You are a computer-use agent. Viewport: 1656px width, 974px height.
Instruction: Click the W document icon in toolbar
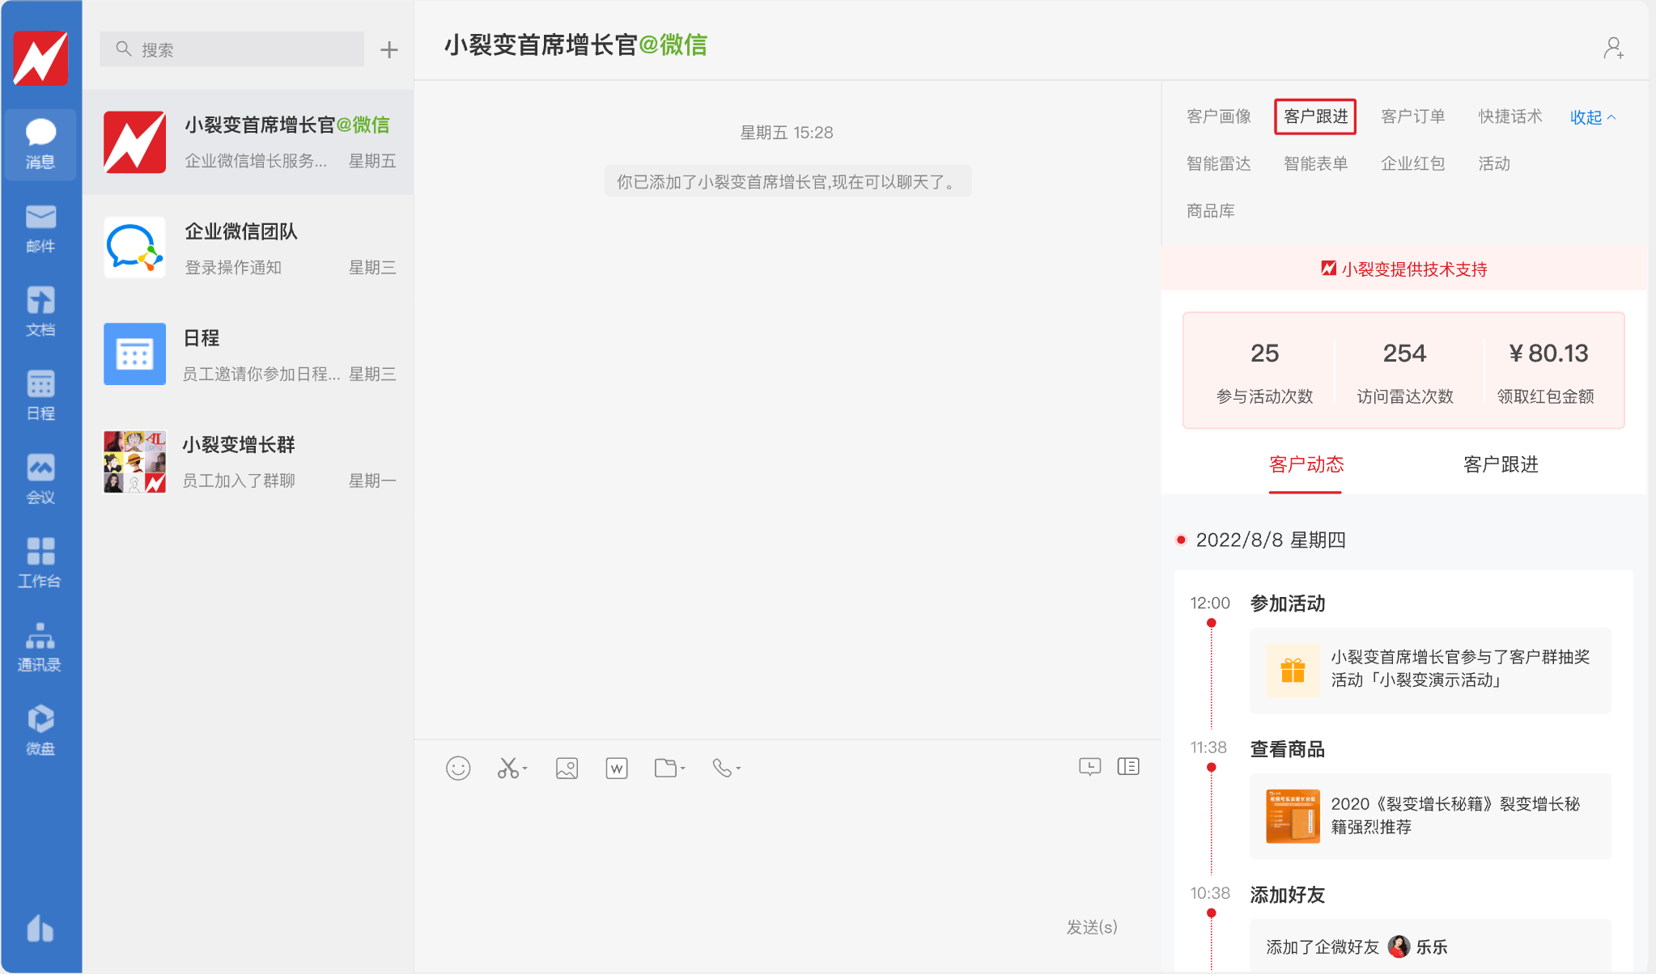(x=617, y=768)
